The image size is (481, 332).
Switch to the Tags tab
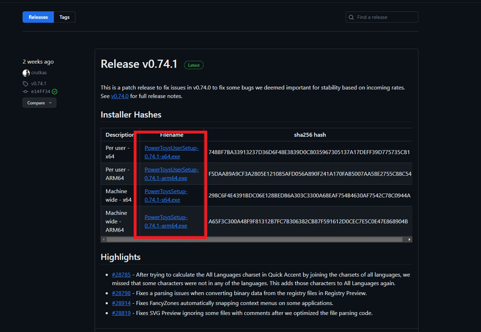pyautogui.click(x=64, y=17)
